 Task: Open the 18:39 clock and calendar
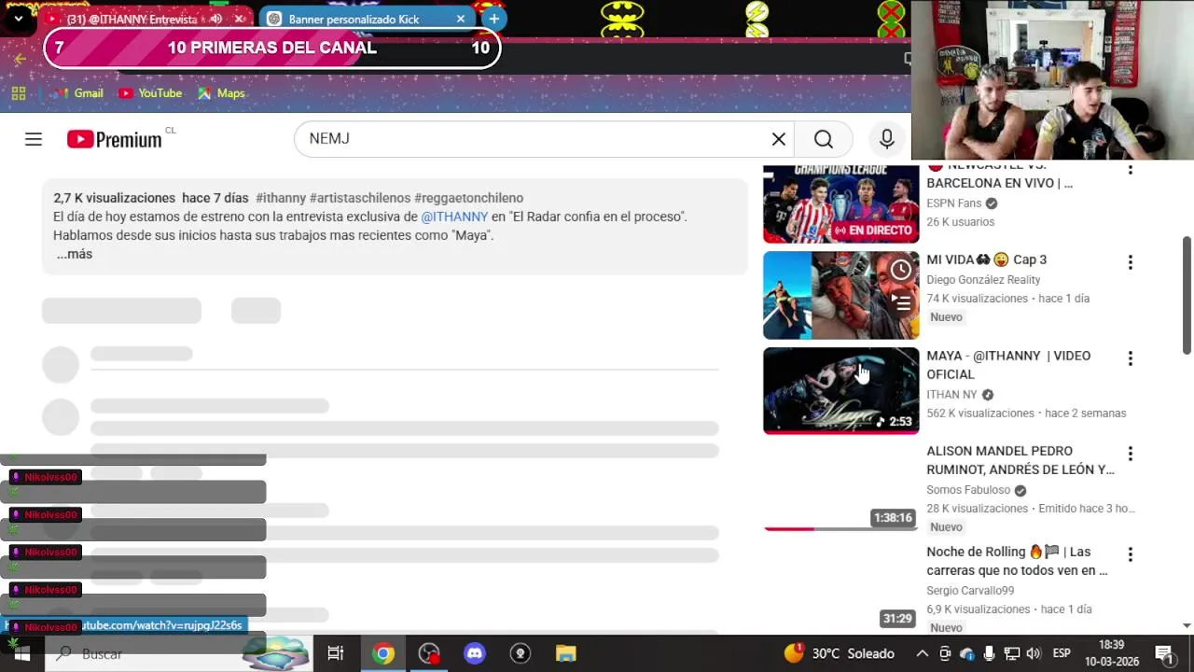1112,653
